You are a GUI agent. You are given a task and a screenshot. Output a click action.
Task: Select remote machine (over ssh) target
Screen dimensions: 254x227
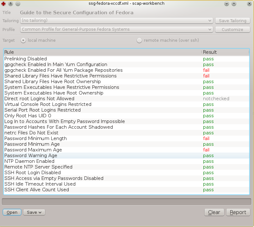139,40
